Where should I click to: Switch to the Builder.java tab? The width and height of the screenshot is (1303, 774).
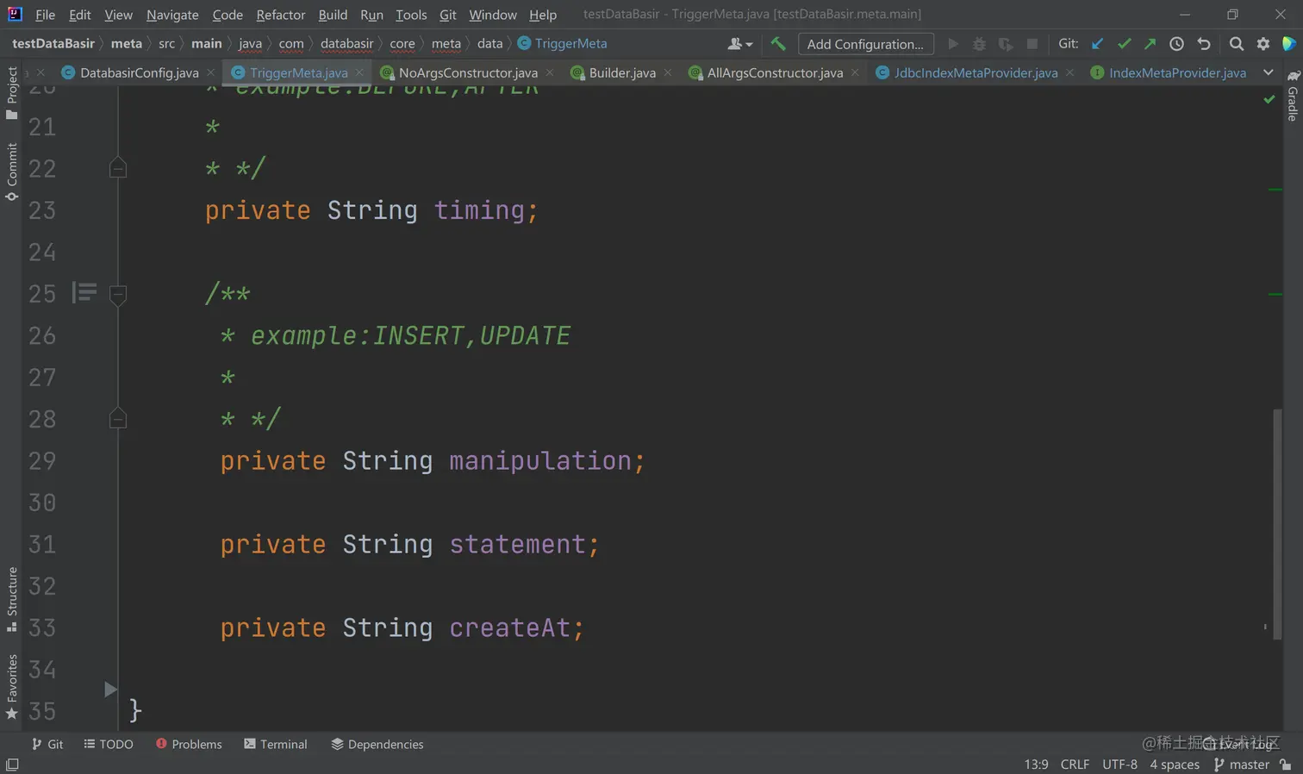pos(621,73)
